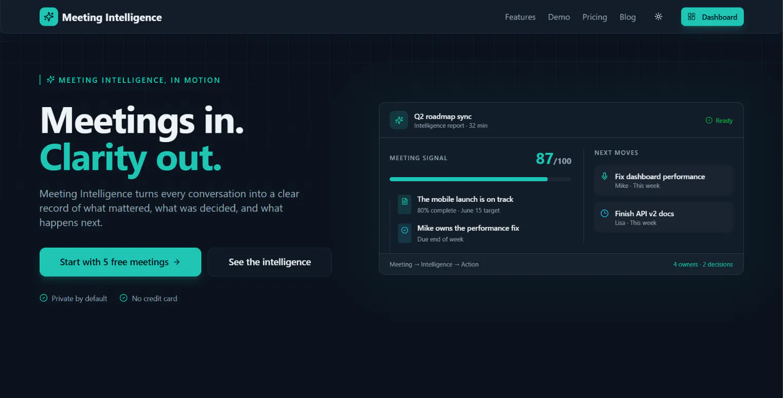783x398 pixels.
Task: Open the Dashboard button
Action: tap(712, 17)
